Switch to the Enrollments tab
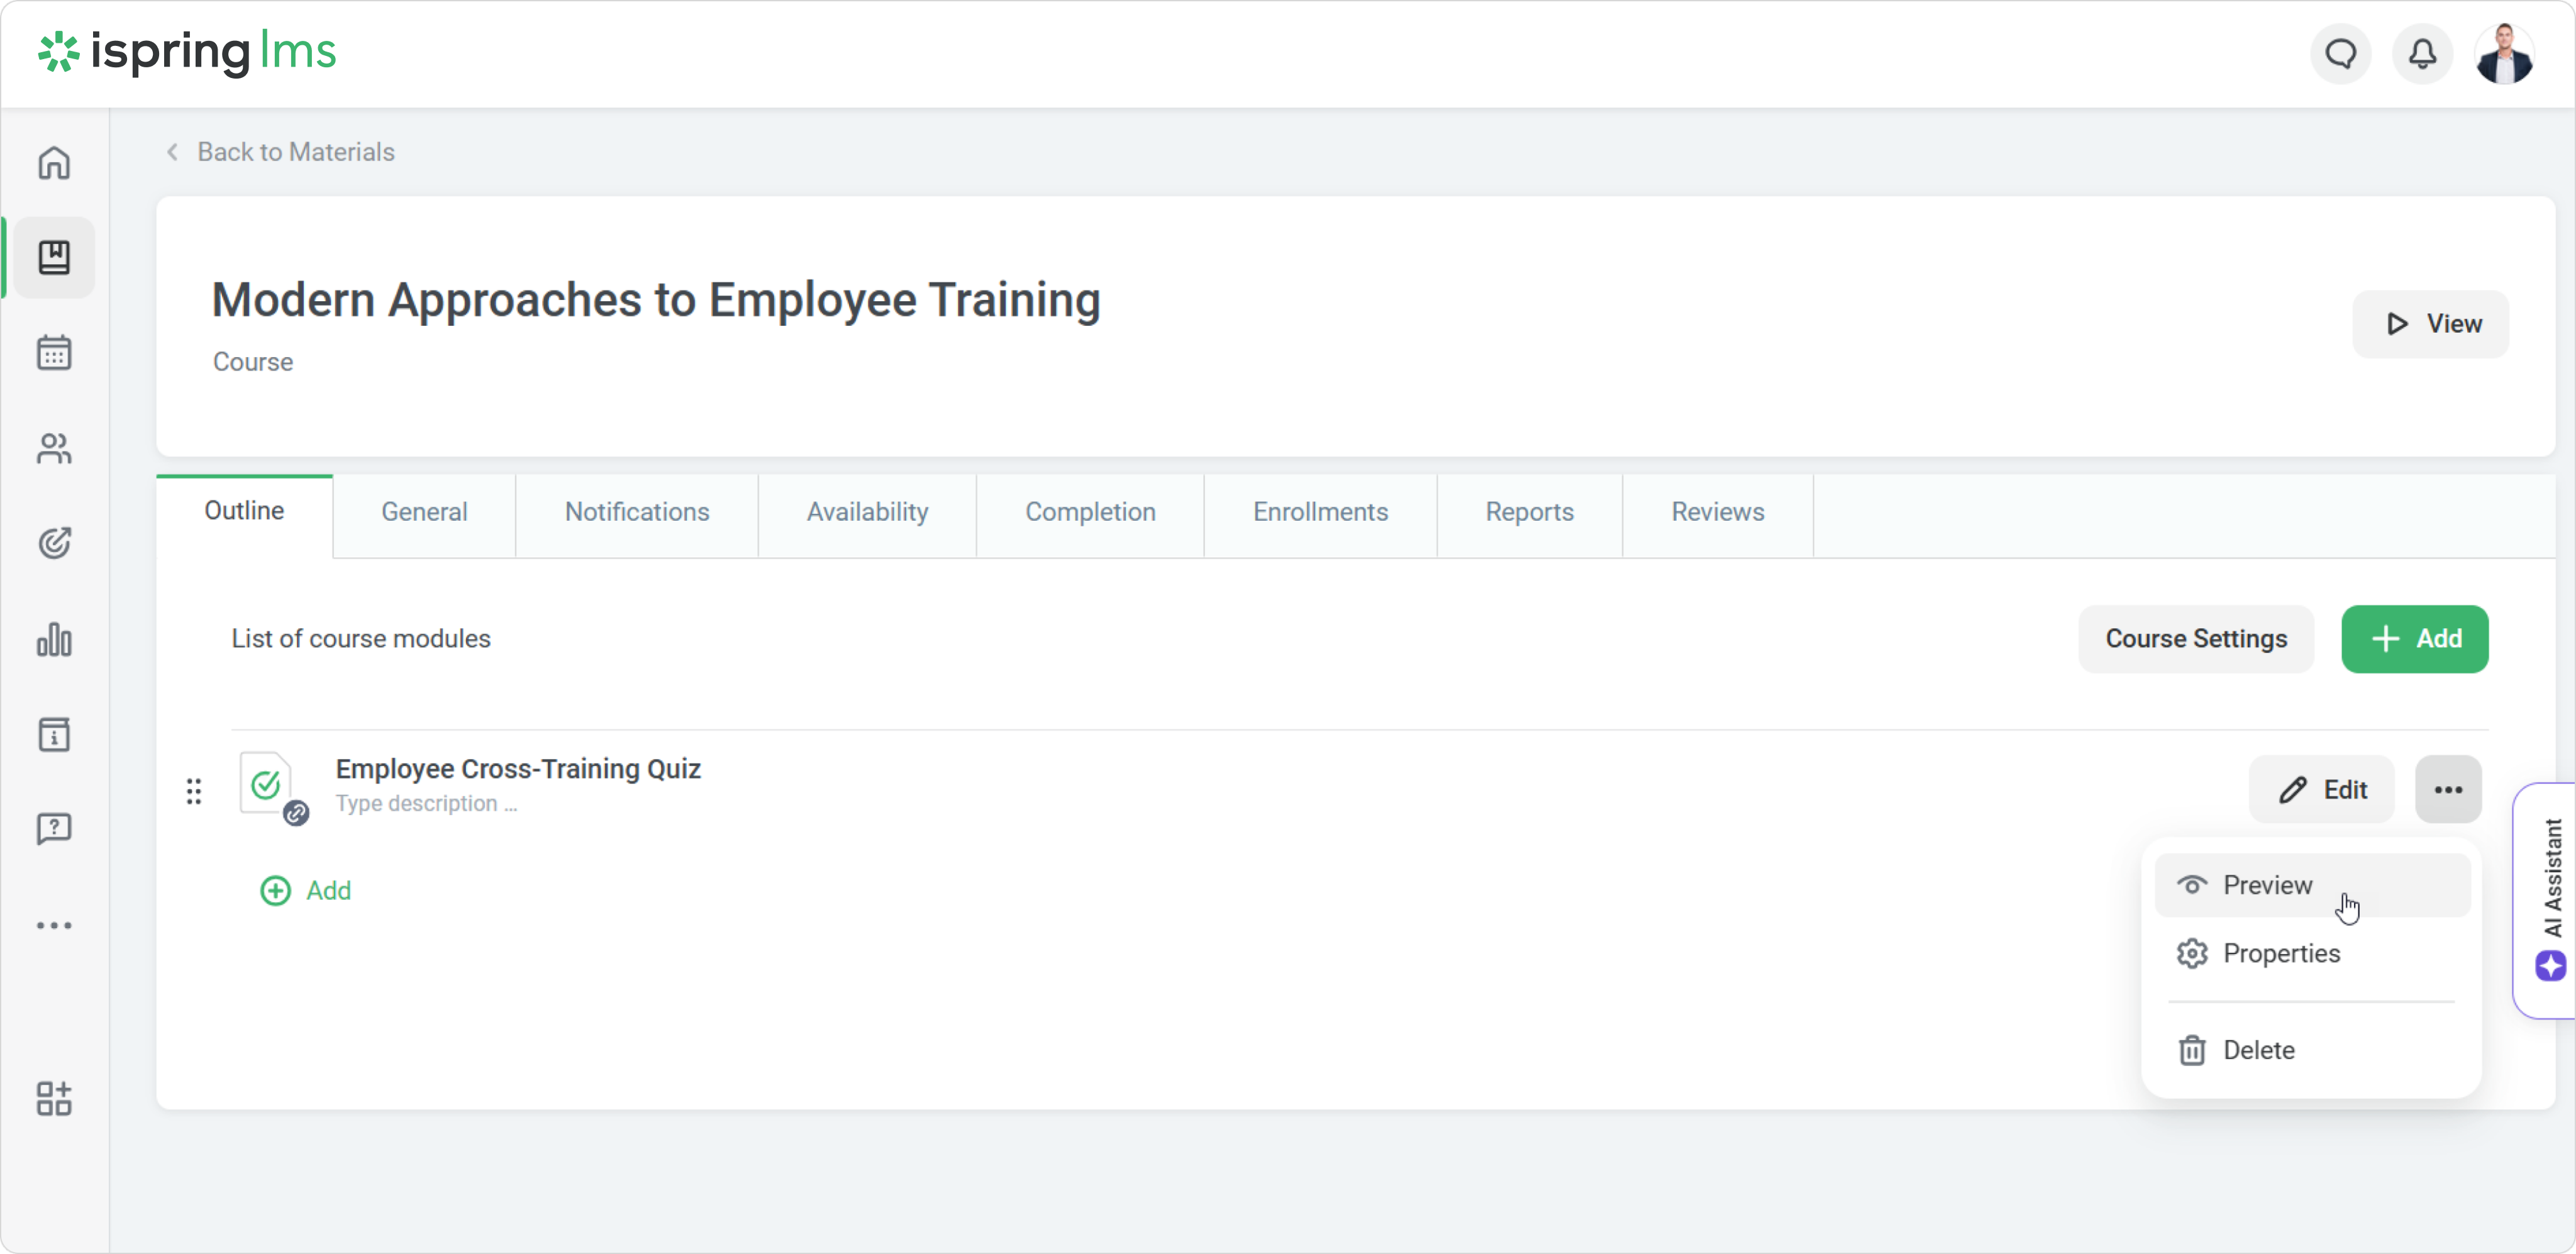This screenshot has height=1254, width=2576. [1320, 512]
